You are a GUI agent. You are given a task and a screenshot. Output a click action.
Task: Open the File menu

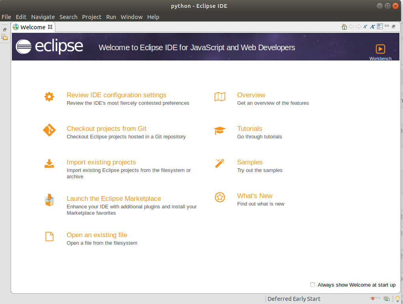6,17
